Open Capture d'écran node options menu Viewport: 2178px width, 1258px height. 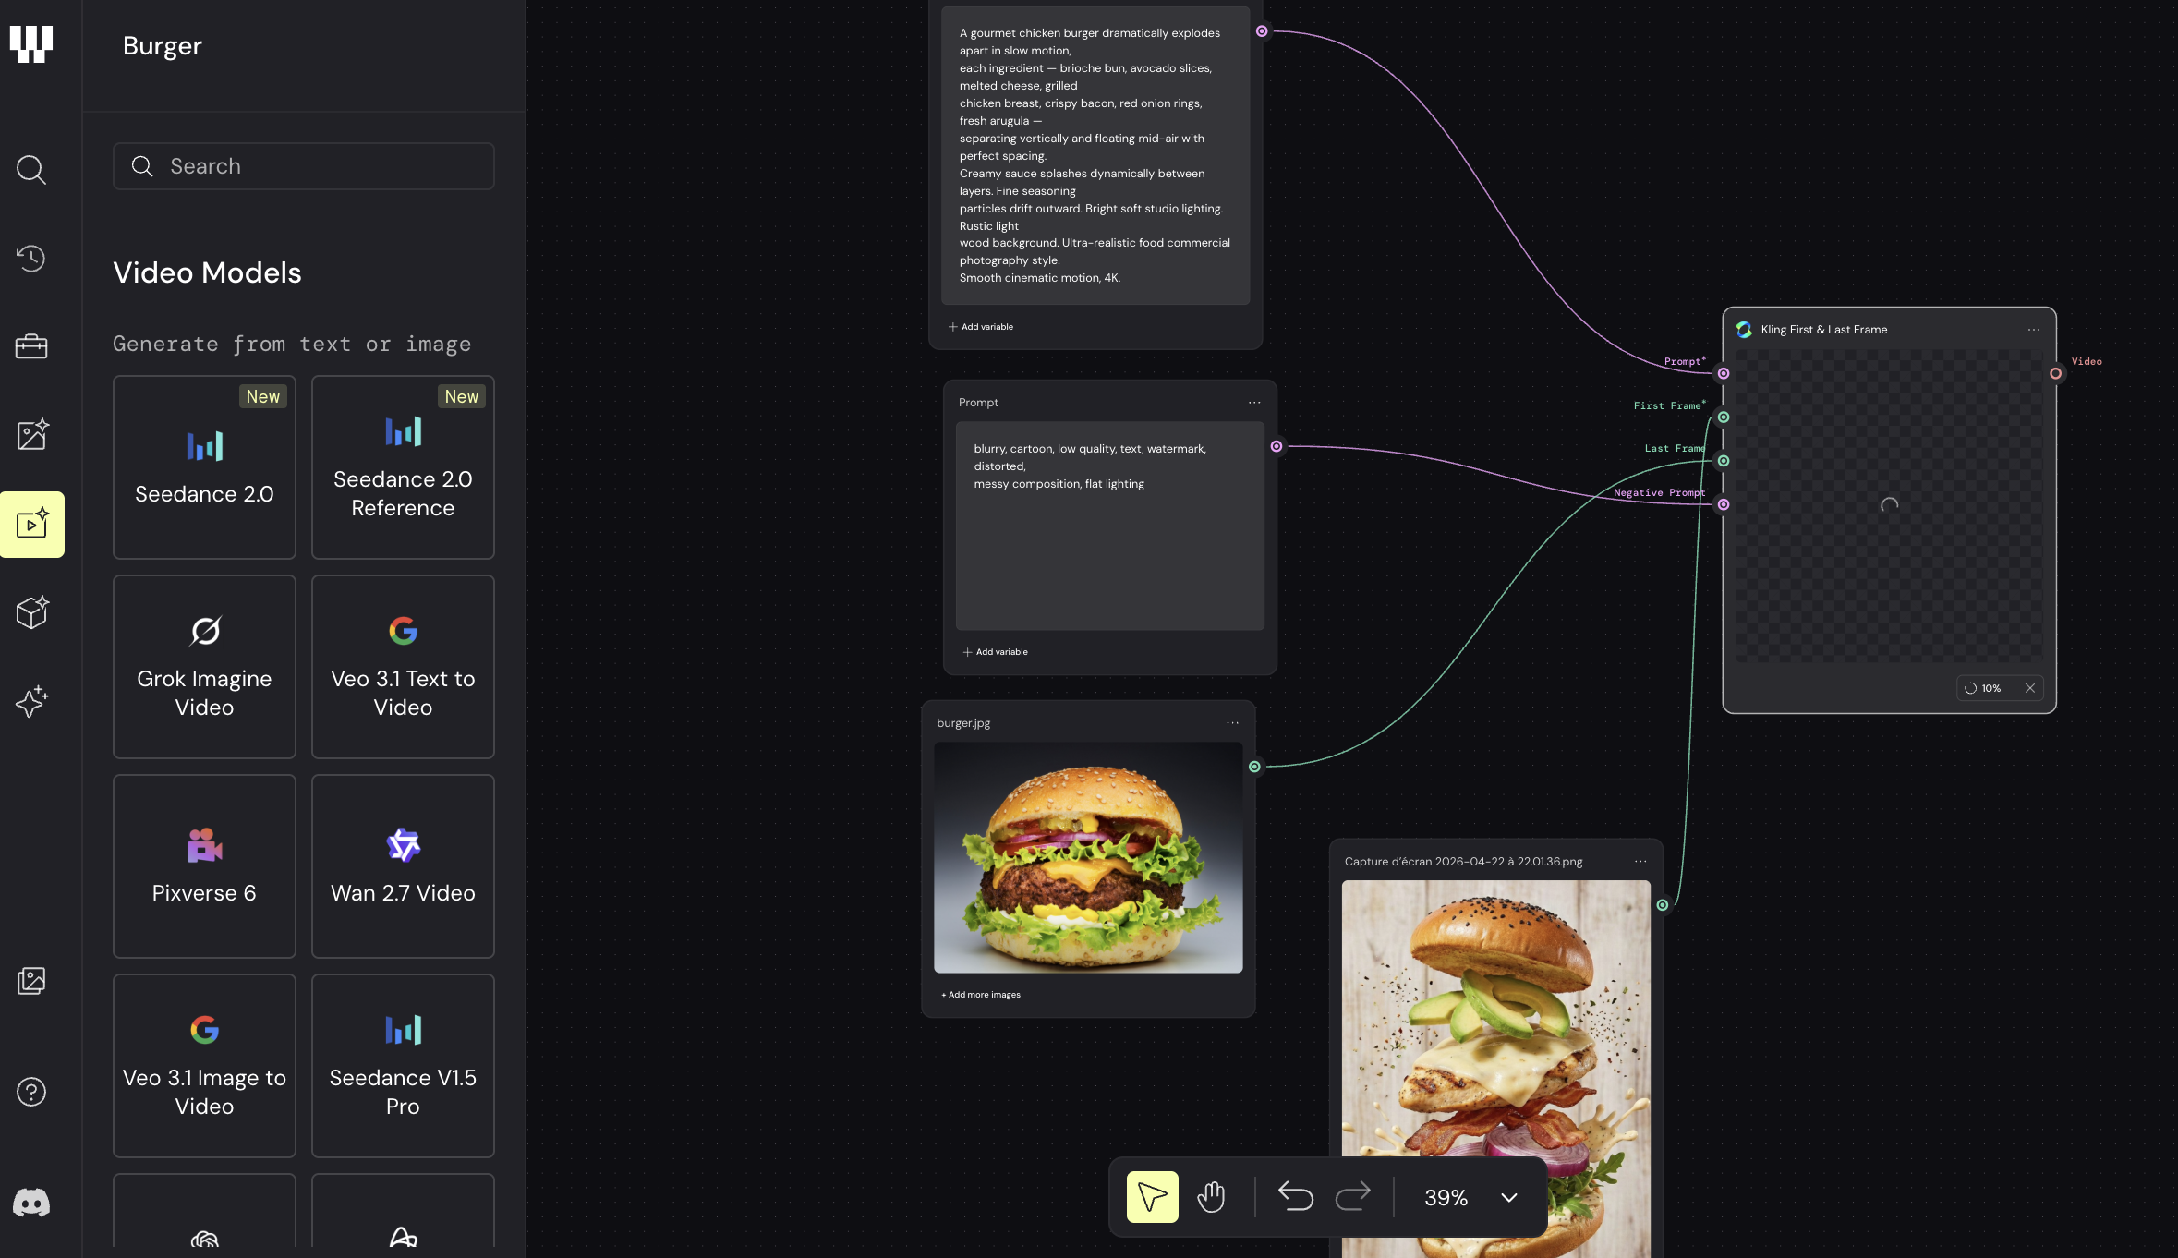[x=1640, y=862]
